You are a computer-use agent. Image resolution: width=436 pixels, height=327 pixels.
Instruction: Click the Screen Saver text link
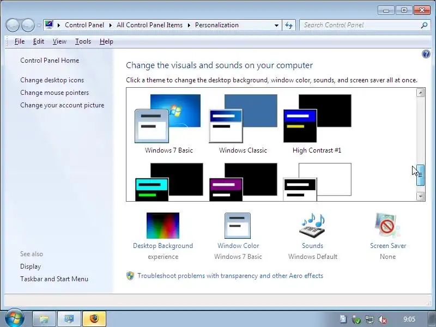click(x=388, y=246)
